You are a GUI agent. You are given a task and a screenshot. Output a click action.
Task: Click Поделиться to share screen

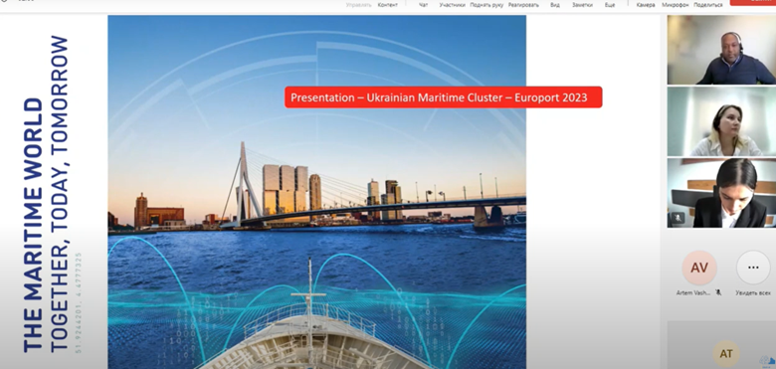point(707,4)
